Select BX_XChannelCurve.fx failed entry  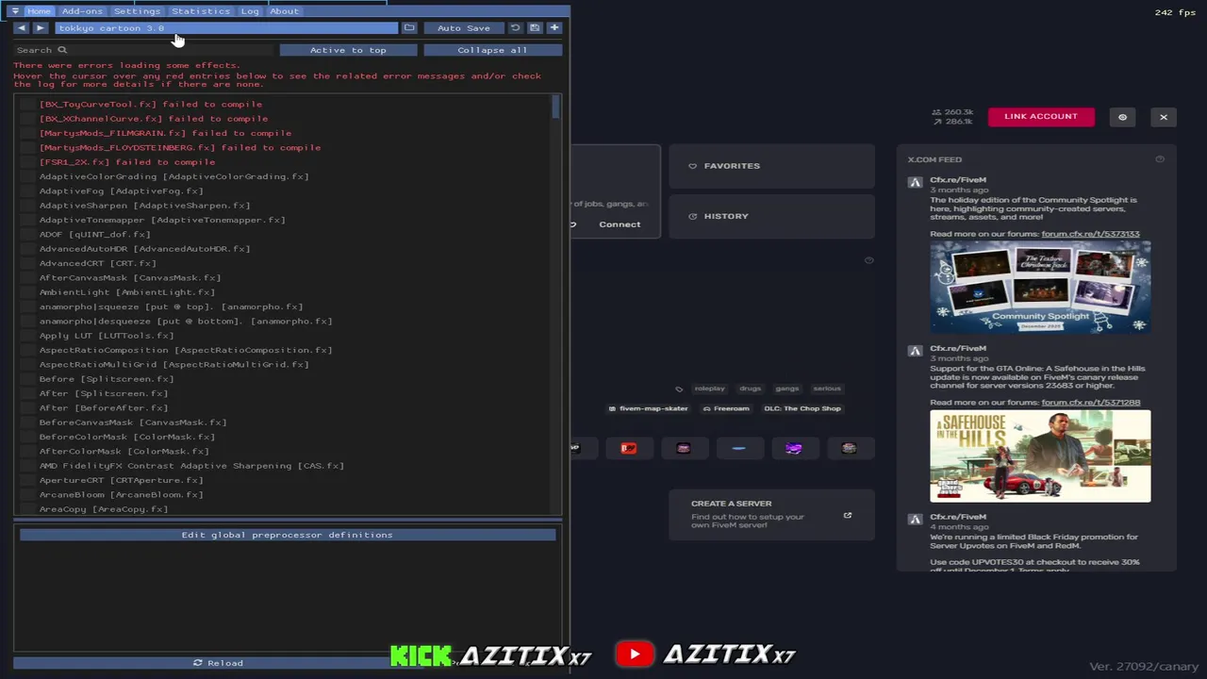[154, 119]
